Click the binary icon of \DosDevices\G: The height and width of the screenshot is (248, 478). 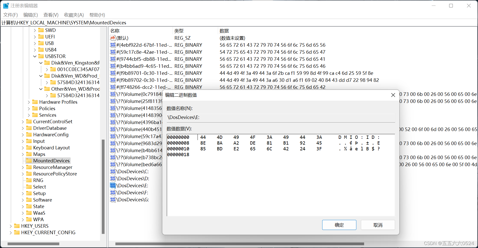pos(113,200)
